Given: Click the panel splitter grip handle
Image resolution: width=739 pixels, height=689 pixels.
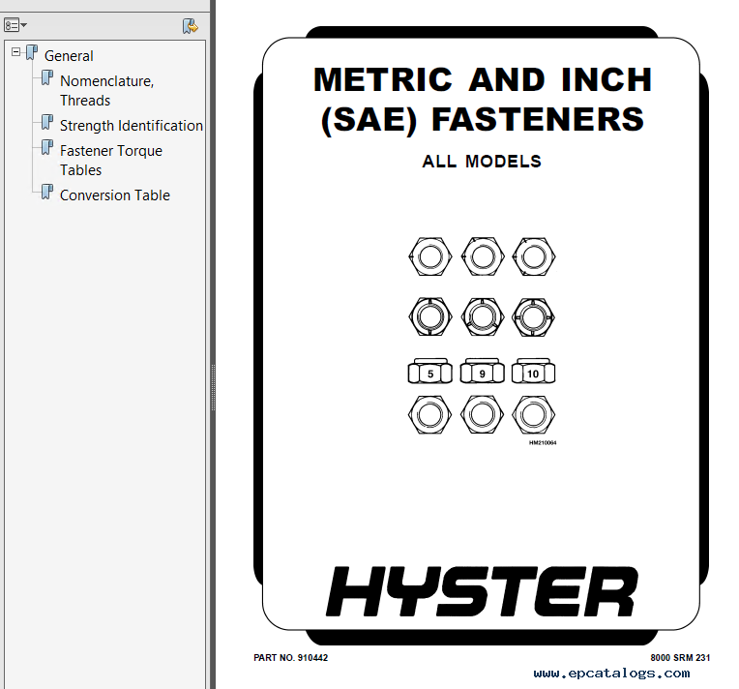Looking at the screenshot, I should [x=213, y=388].
